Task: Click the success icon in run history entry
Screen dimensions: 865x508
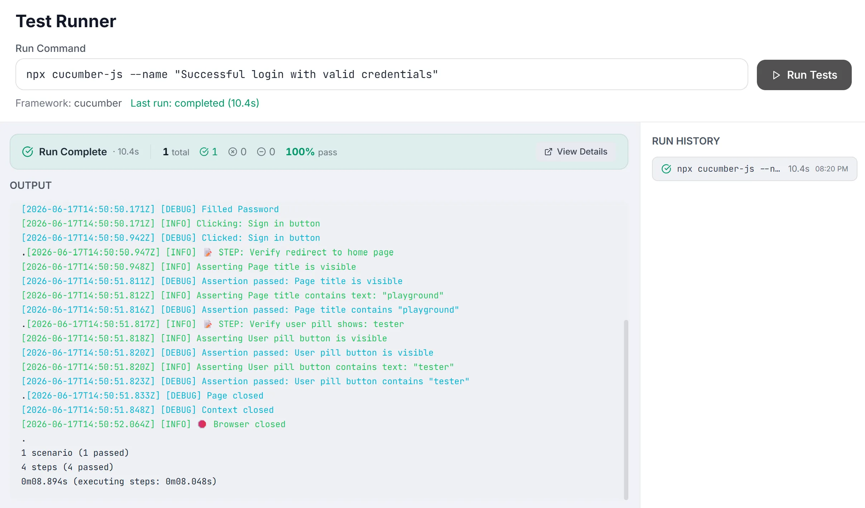Action: click(x=666, y=169)
